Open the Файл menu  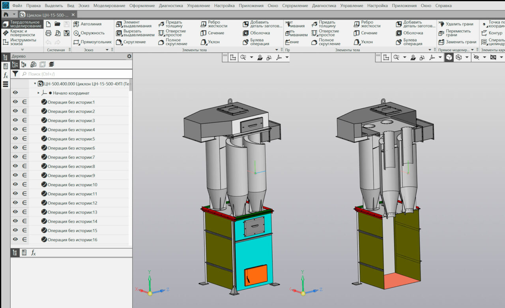click(x=17, y=6)
